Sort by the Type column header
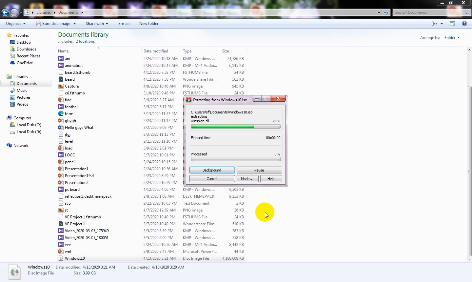Viewport: 472px width, 282px height. 200,51
